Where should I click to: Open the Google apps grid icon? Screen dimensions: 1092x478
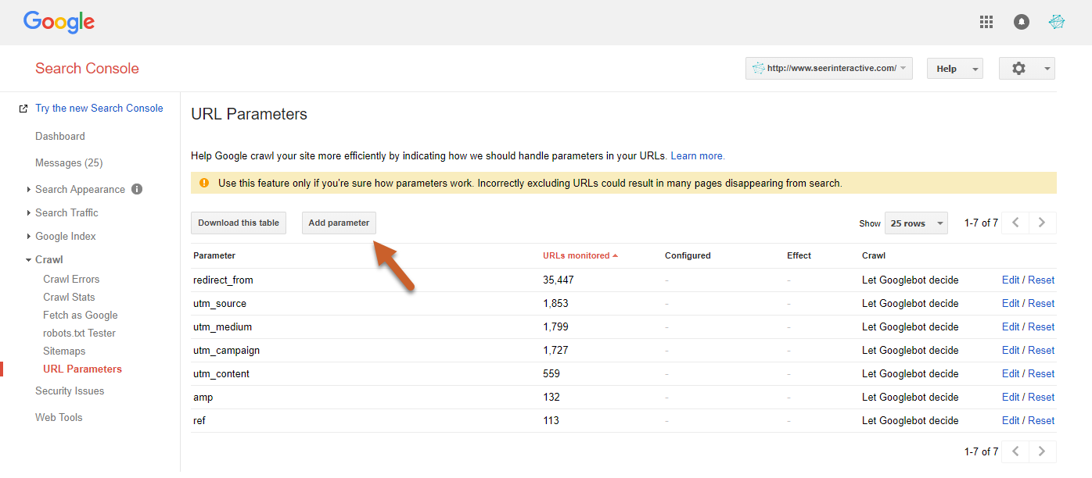coord(986,22)
